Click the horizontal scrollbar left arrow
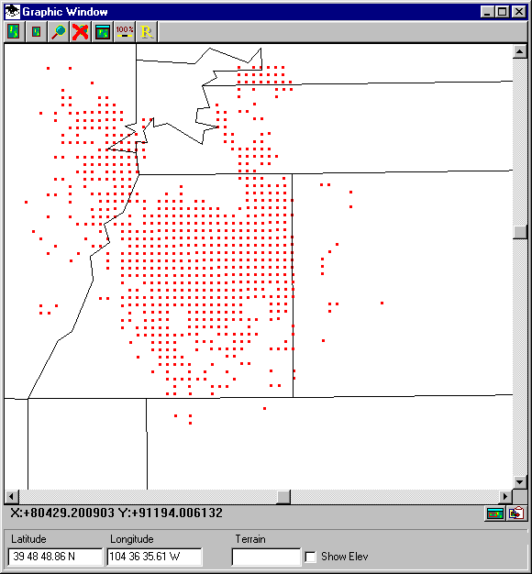 coord(11,497)
